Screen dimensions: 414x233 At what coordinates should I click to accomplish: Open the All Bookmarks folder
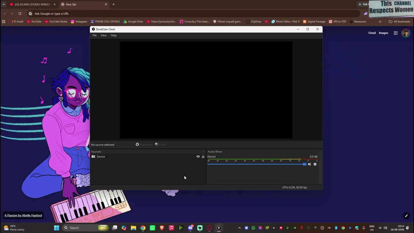399,22
